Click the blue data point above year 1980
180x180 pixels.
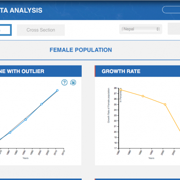10,132
